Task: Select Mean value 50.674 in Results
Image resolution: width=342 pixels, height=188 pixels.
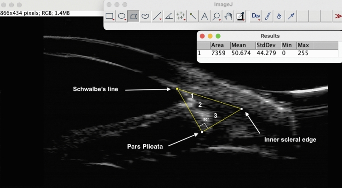Action: tap(241, 53)
